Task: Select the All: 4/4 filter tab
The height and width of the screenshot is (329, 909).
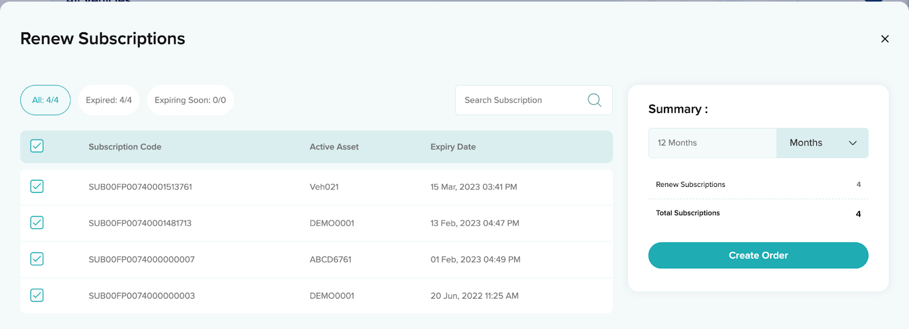Action: pos(45,100)
